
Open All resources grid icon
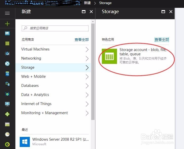pyautogui.click(x=7, y=43)
